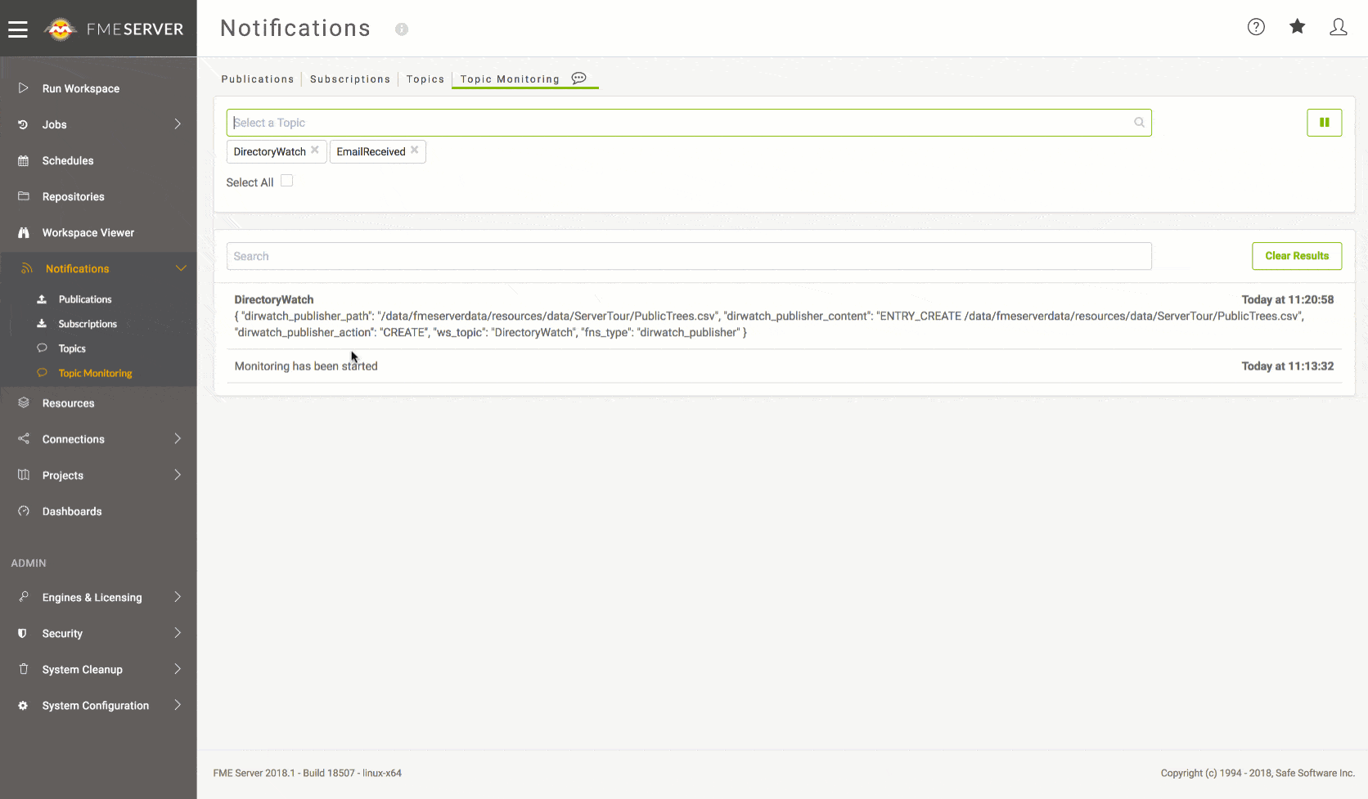Open the user account icon
The image size is (1368, 799).
[x=1339, y=27]
